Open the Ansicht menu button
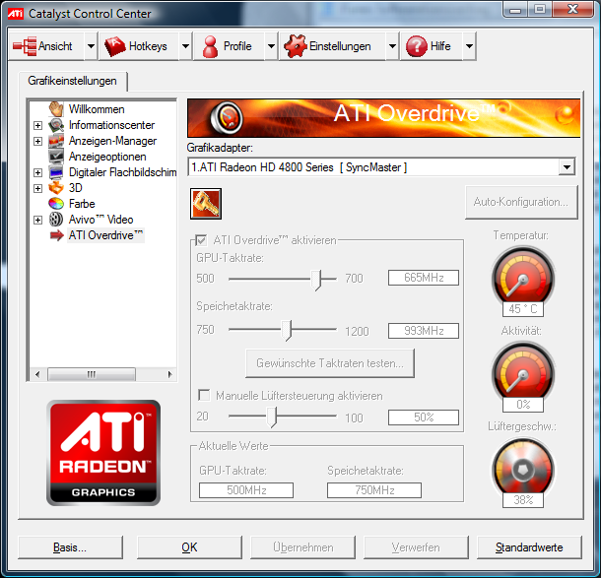 46,46
